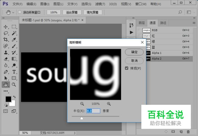Swap foreground and background colors
198x136 pixels.
coord(14,97)
